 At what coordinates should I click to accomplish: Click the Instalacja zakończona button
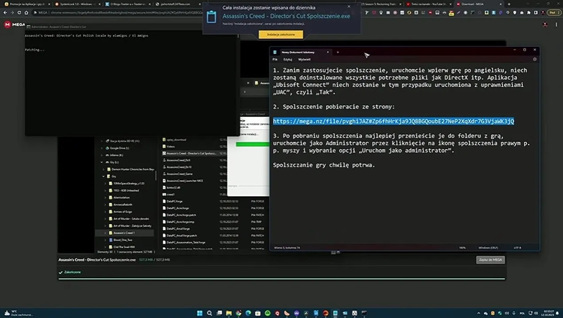(x=281, y=34)
